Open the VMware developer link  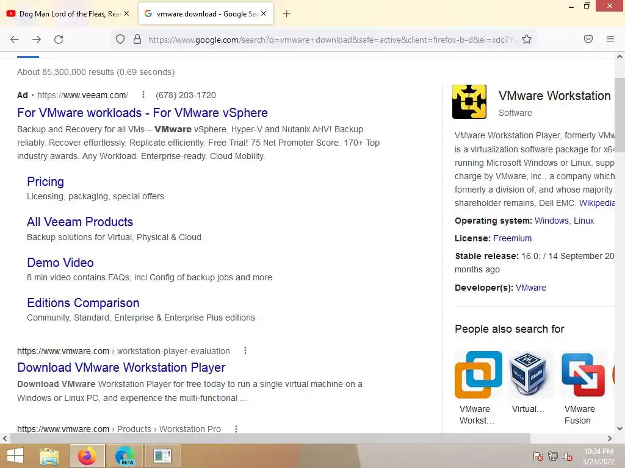coord(530,288)
